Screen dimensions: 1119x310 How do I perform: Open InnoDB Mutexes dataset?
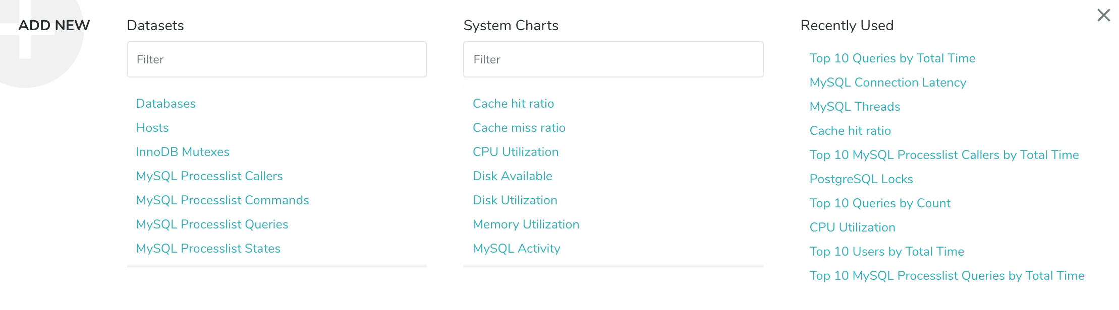click(182, 152)
